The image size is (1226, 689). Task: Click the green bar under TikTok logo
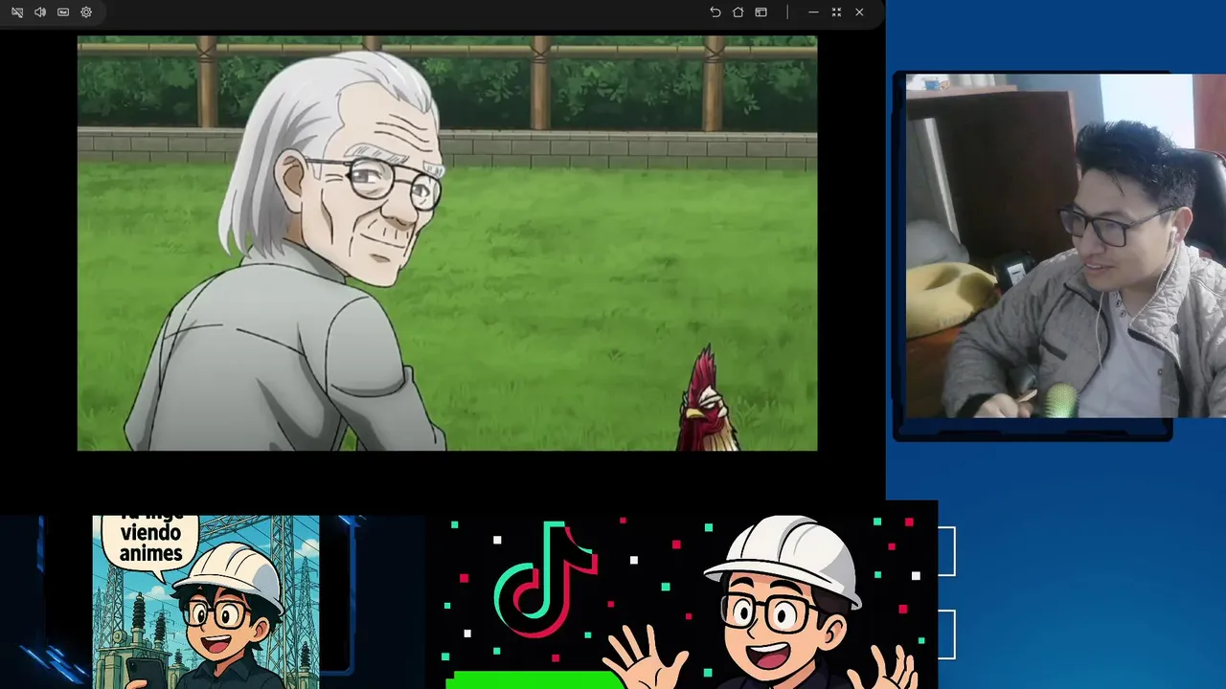point(534,679)
